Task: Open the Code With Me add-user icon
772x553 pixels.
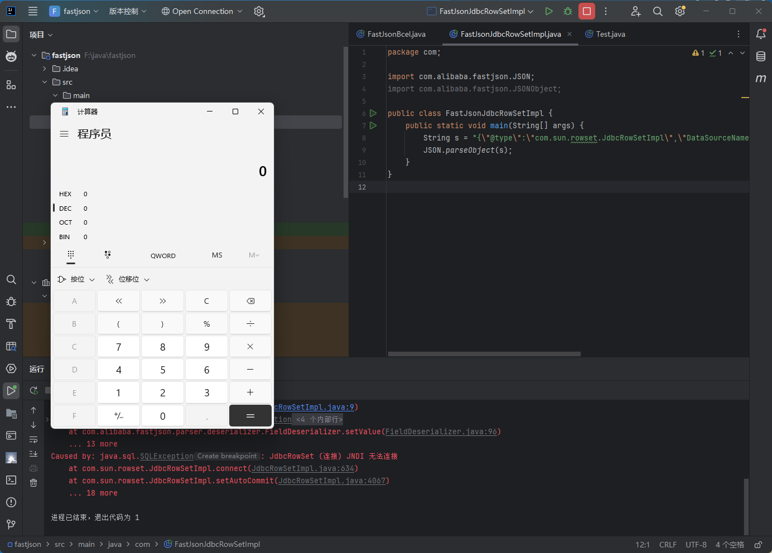Action: click(x=635, y=11)
